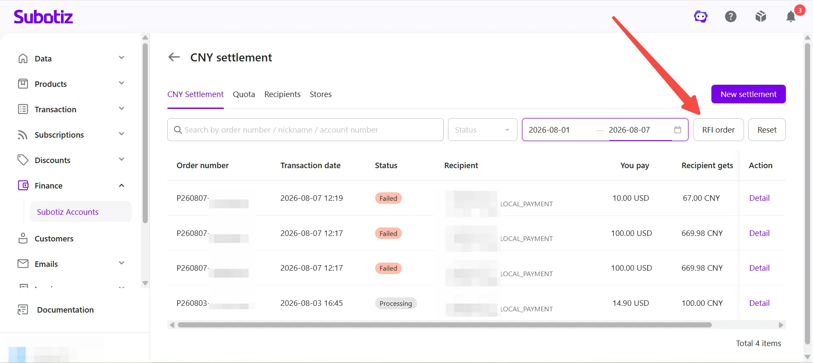
Task: Click the Customers person icon in sidebar
Action: tap(23, 238)
